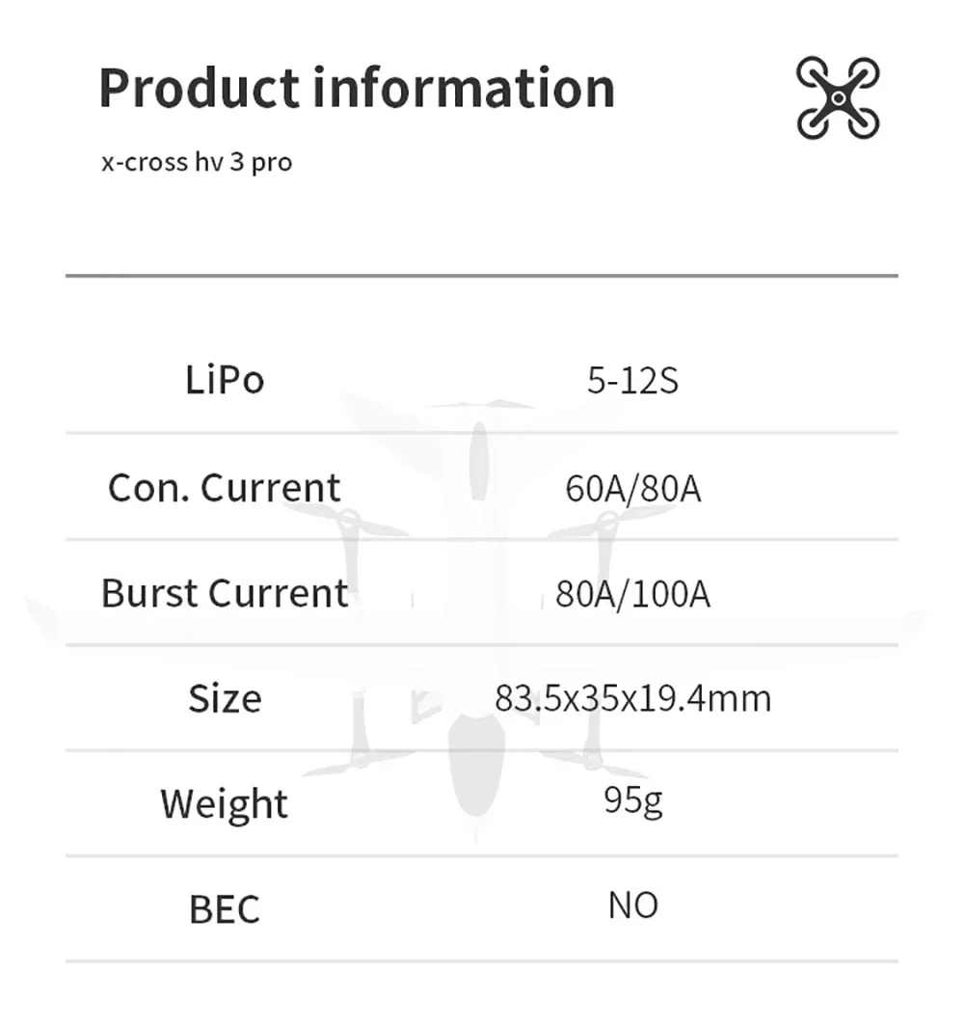Screen dimensions: 964x1026
Task: Select the 80A/100A burst current value
Action: [632, 594]
